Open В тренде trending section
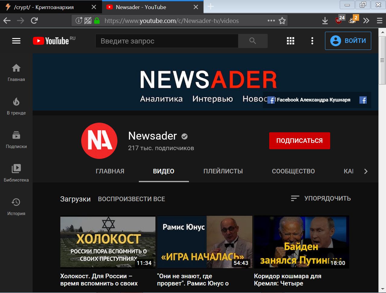 [x=16, y=106]
